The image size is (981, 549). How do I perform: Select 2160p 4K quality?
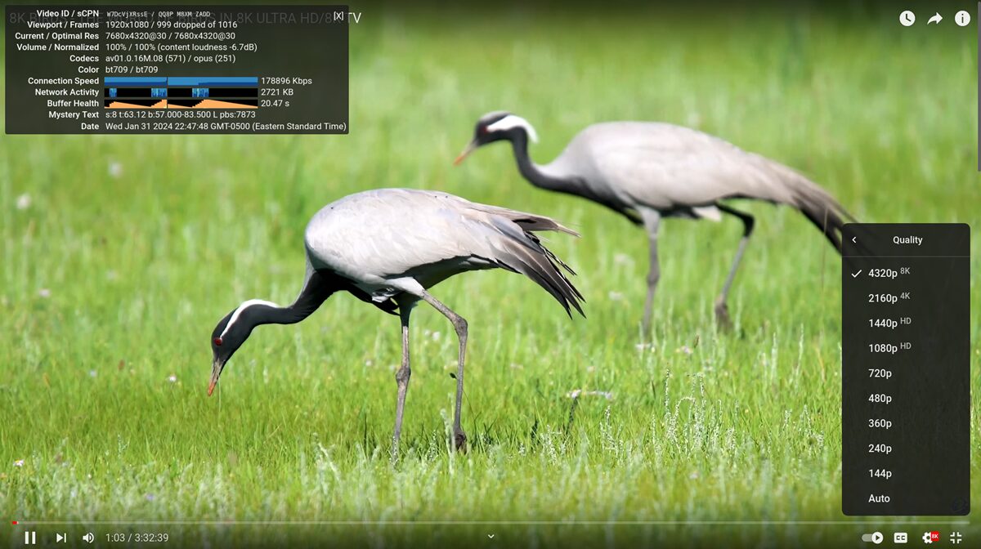click(x=906, y=298)
